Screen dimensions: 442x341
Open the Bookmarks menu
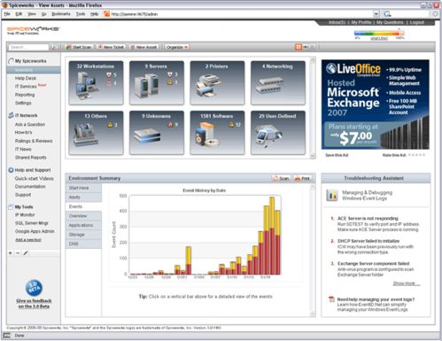pos(61,14)
